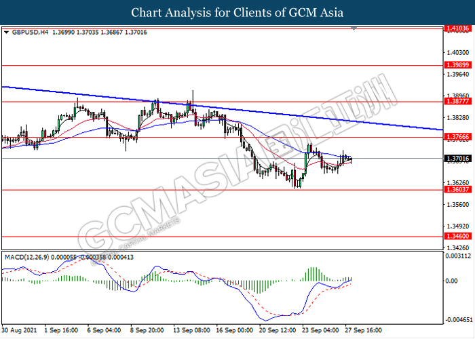Click the 1.34920 price axis value
The image size is (475, 339).
pyautogui.click(x=458, y=226)
